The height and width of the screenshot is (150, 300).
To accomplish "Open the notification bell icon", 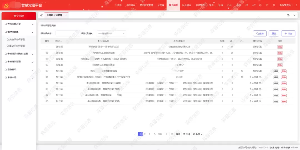I will (254, 5).
